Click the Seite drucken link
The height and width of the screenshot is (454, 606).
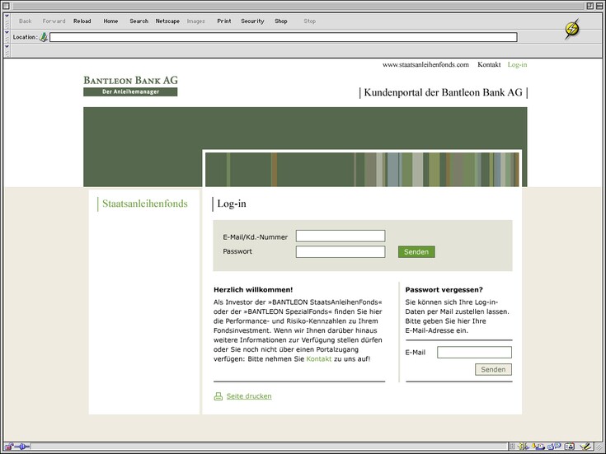[x=249, y=396]
